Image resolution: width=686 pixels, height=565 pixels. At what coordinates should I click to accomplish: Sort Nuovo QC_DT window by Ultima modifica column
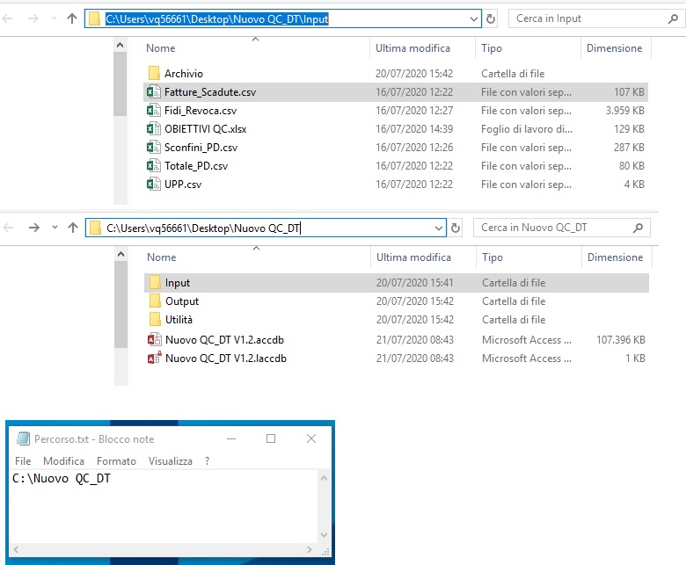(413, 257)
